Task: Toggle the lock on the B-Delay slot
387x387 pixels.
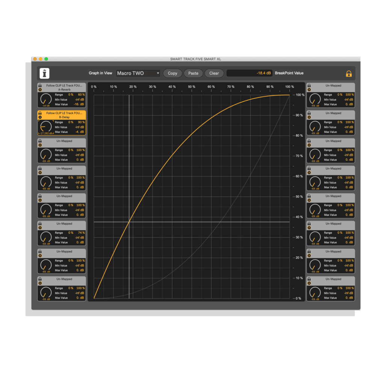Action: 40,113
